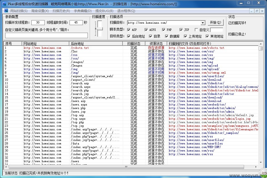Click the 已扫描完毕! status text

(x=237, y=23)
